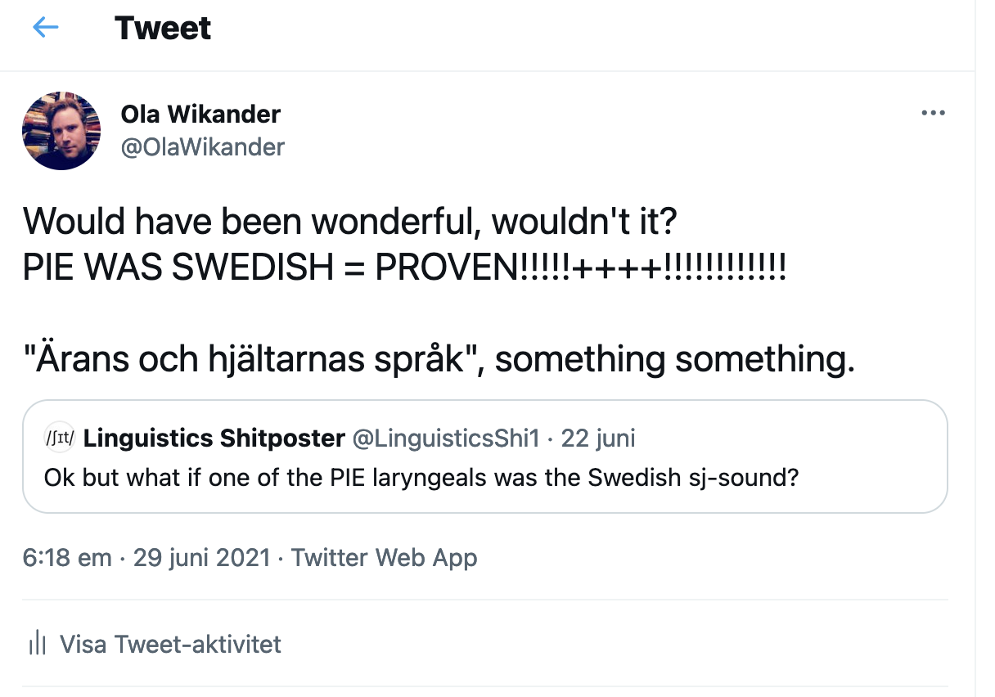The width and height of the screenshot is (995, 697).
Task: Open the quoted tweet about PIE laryngeals
Action: (421, 478)
